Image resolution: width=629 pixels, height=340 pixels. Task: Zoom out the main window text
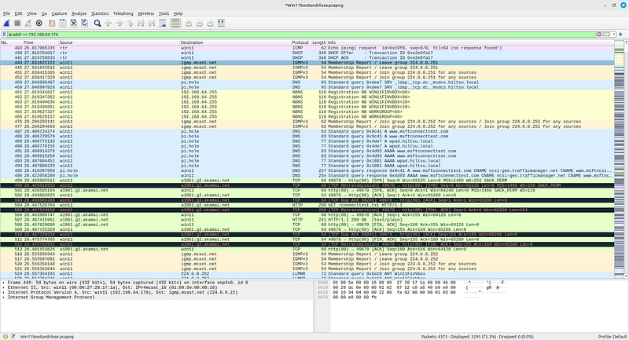(x=200, y=24)
